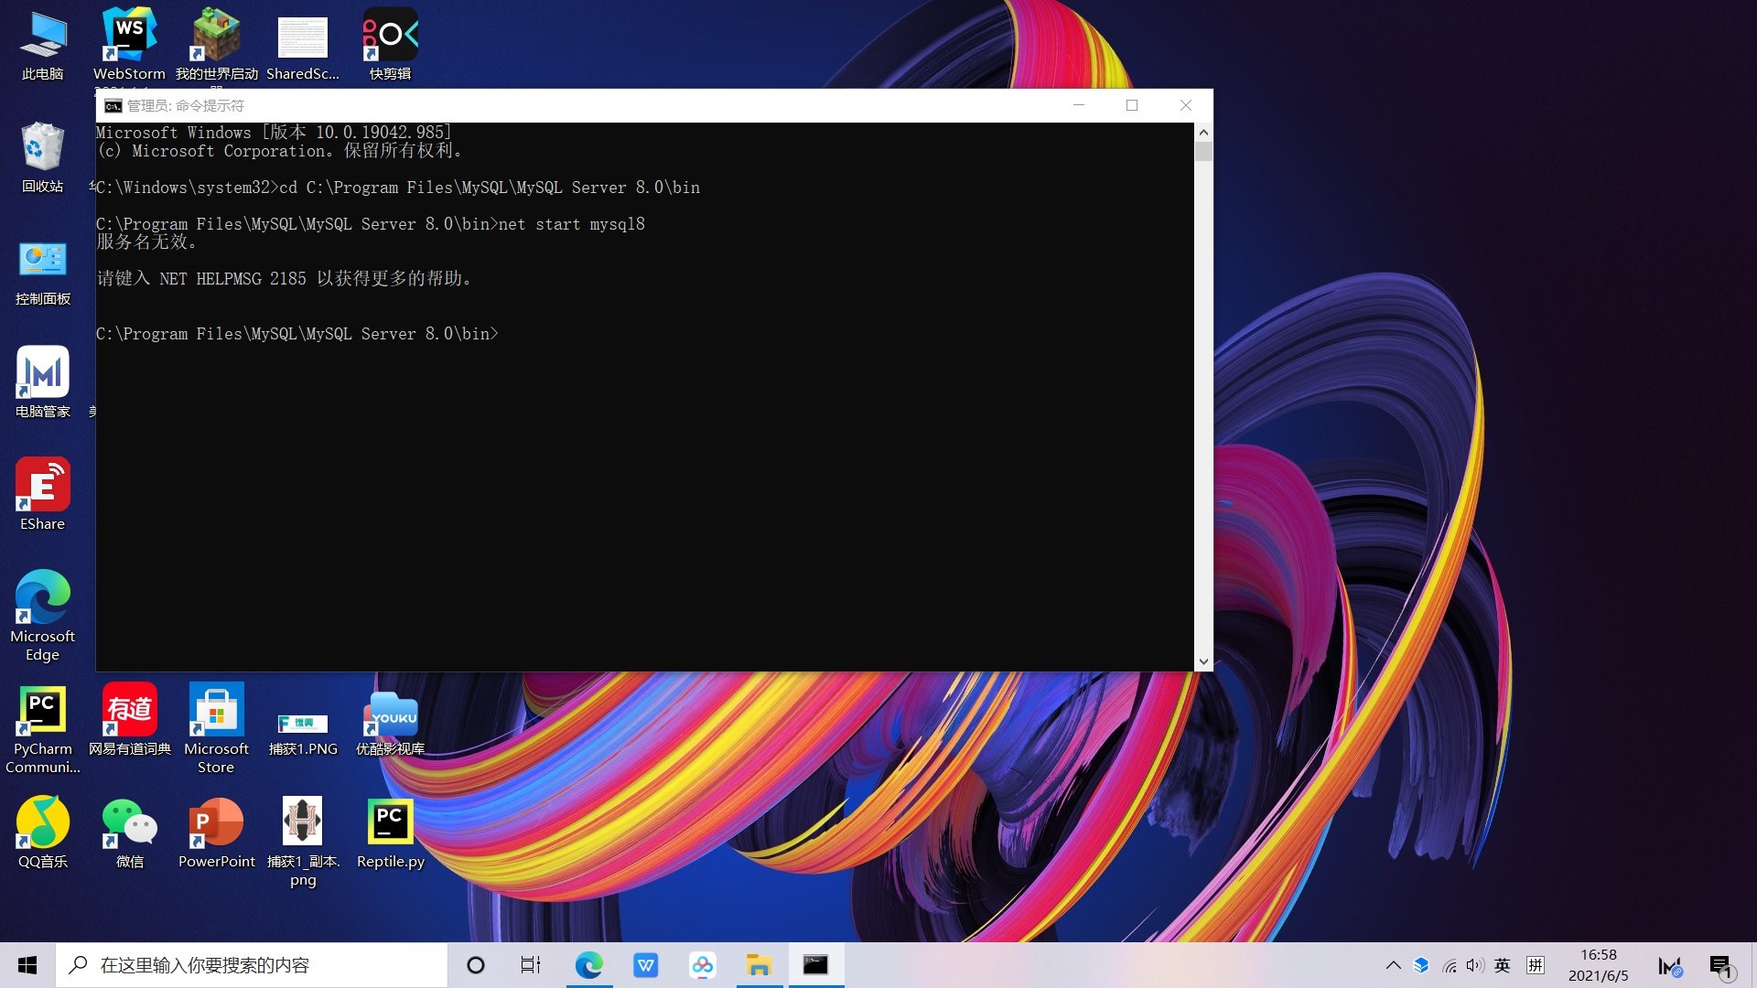Open WPS Writer from the taskbar
Viewport: 1757px width, 988px height.
click(646, 965)
